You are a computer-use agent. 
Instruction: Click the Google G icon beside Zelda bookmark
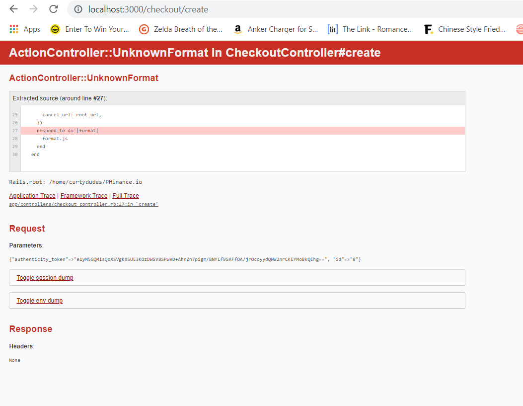144,29
